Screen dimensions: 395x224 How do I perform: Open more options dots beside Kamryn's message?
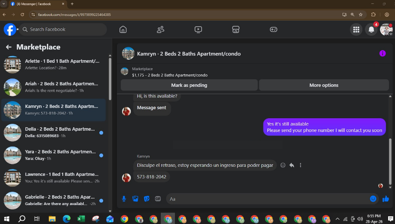coord(300,165)
